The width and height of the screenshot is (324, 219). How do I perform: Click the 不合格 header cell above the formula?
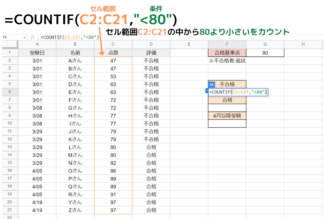229,84
